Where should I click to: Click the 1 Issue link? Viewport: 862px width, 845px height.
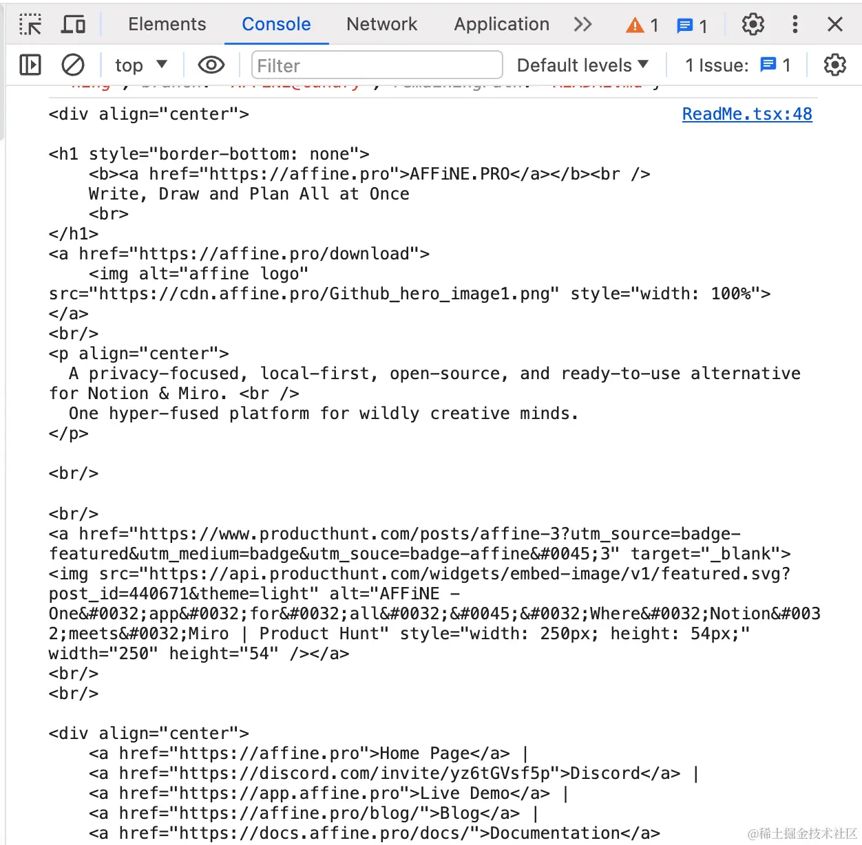(x=737, y=65)
